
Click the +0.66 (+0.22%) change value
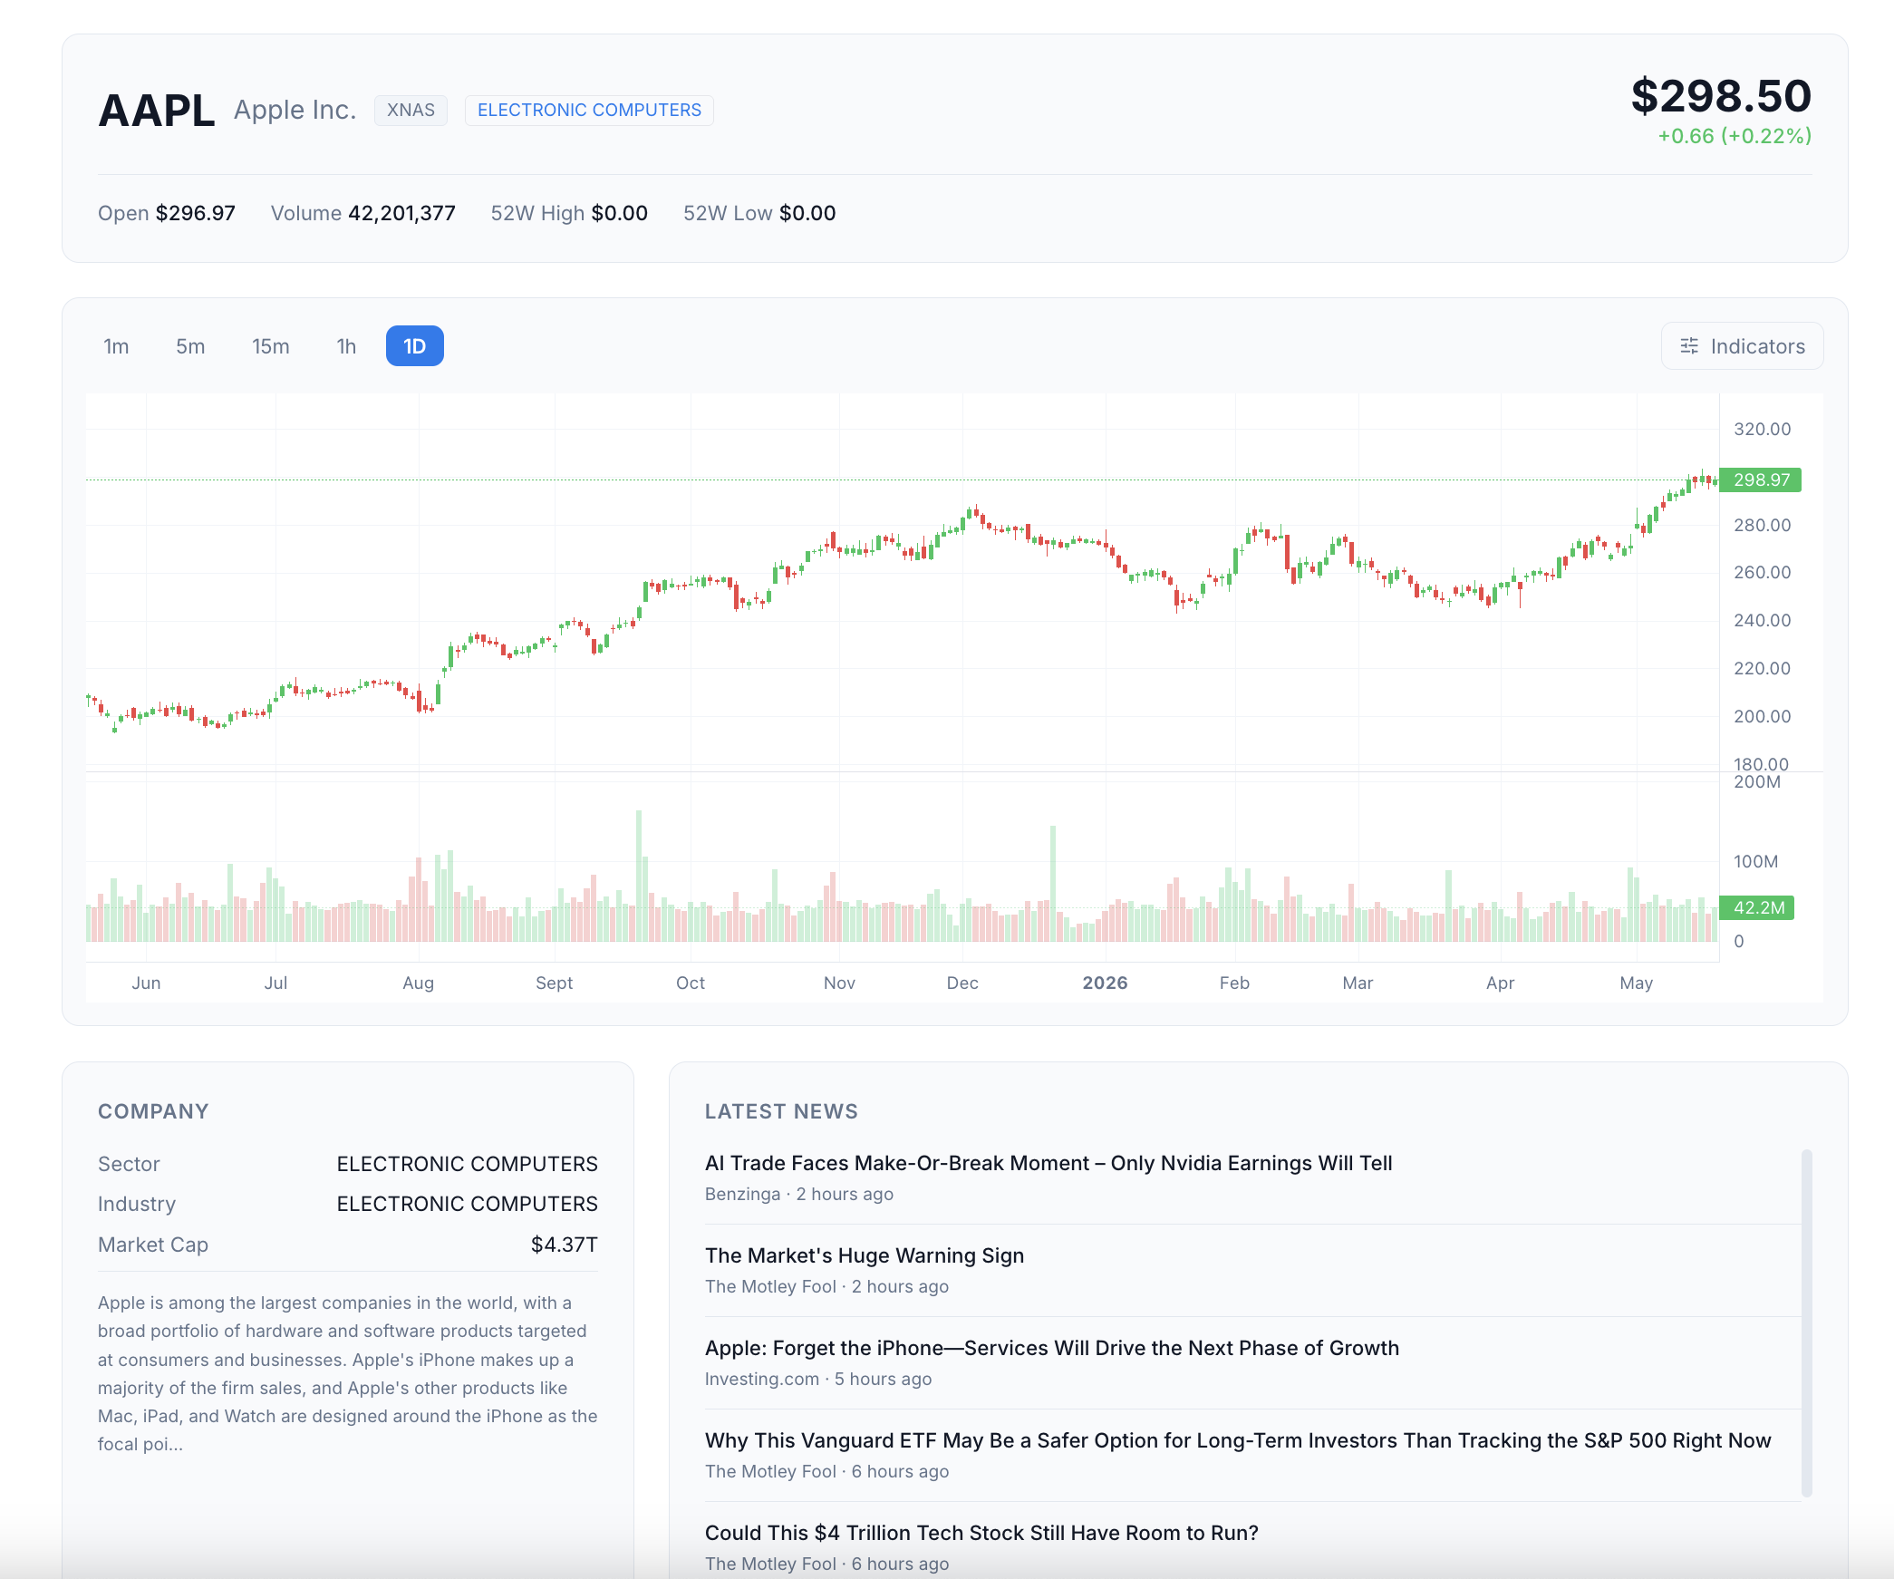pyautogui.click(x=1735, y=136)
